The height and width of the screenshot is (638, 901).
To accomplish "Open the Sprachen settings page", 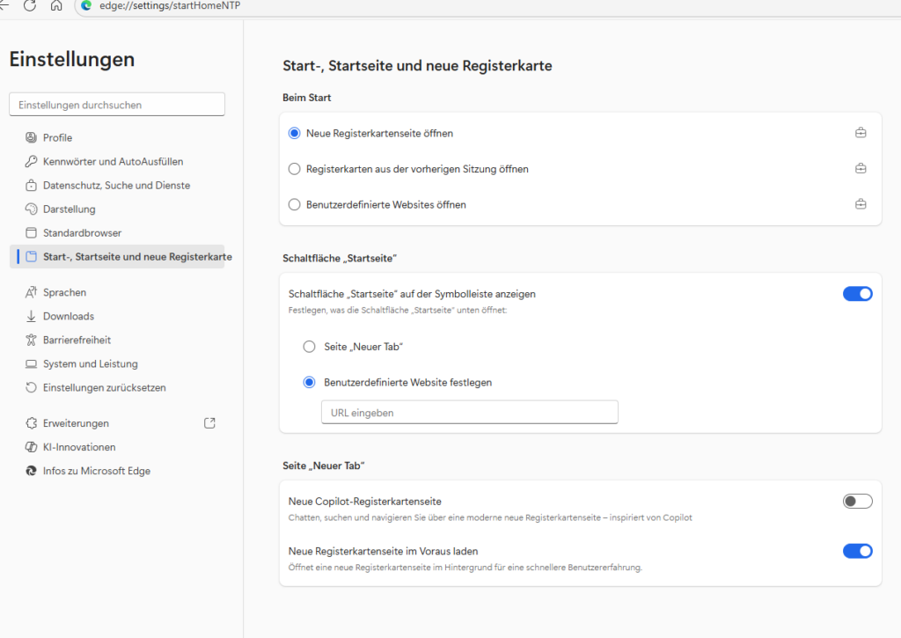I will [x=64, y=292].
